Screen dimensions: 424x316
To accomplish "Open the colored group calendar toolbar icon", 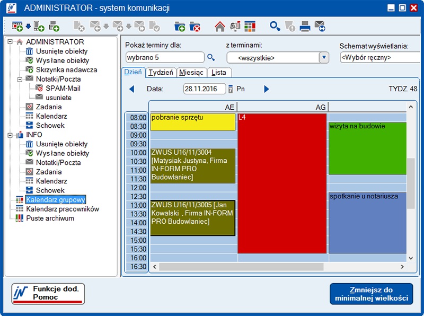I will [250, 27].
